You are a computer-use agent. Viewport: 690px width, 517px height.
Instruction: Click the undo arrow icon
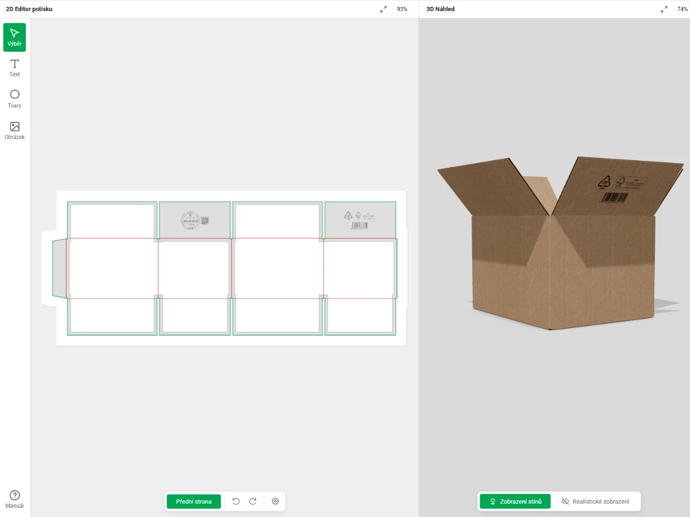236,501
